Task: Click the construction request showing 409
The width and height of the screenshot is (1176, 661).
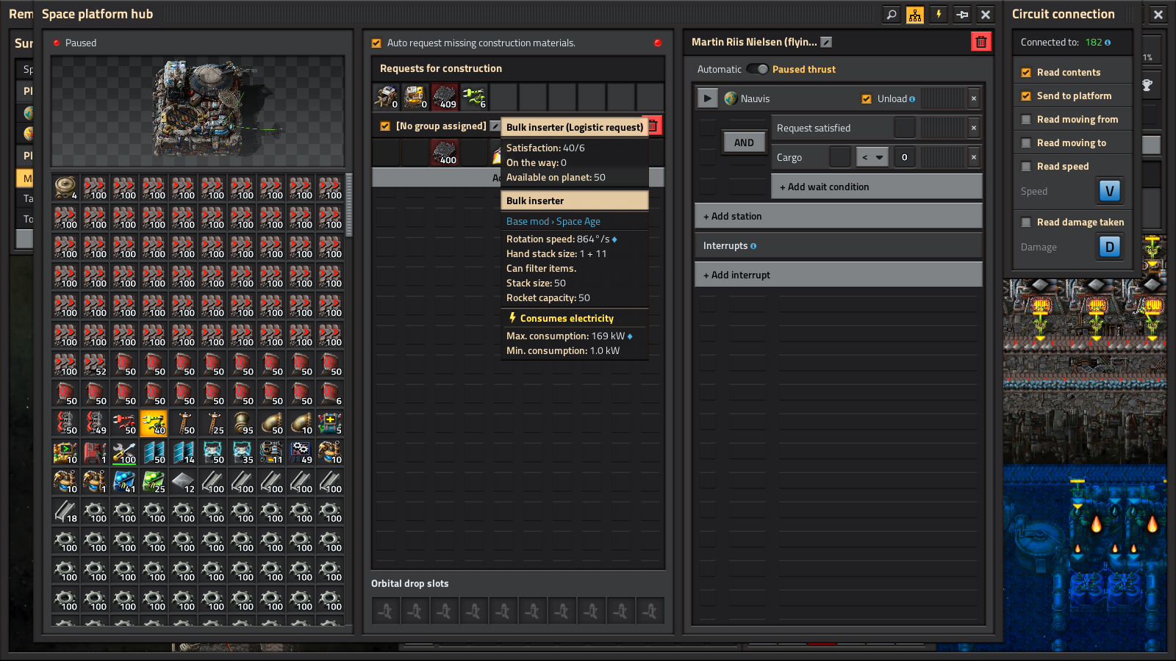Action: [x=445, y=97]
